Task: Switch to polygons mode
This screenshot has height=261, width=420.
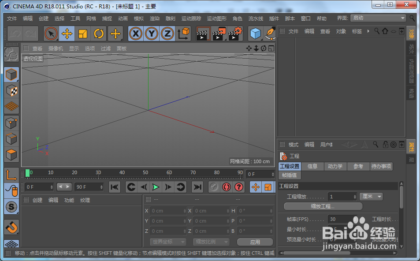Action: point(11,155)
